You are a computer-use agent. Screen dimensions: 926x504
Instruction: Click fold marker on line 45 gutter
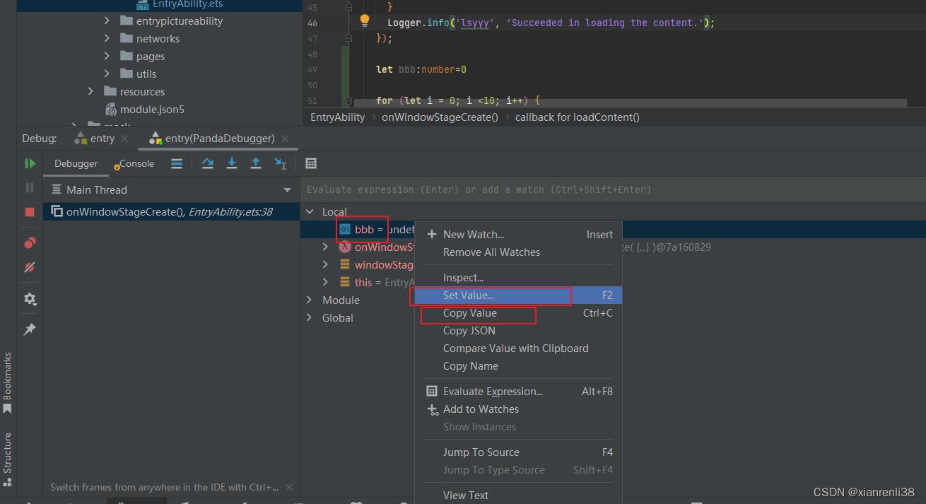pyautogui.click(x=349, y=7)
